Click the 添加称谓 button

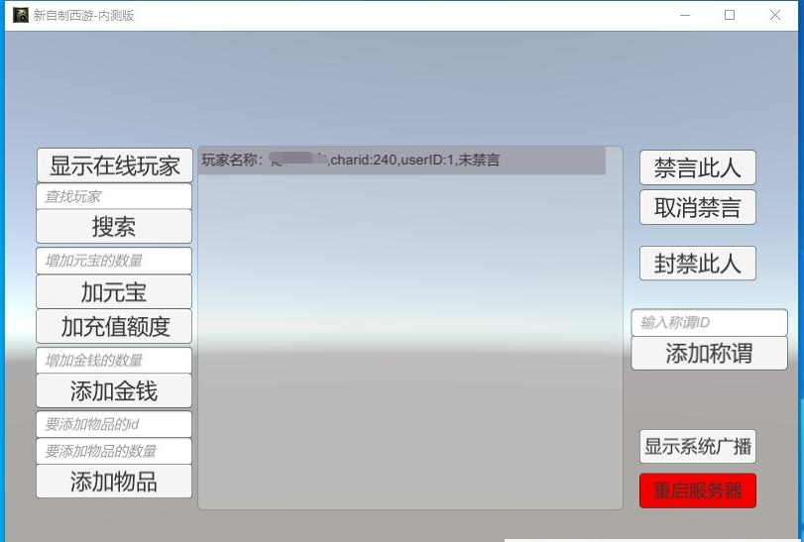coord(709,354)
